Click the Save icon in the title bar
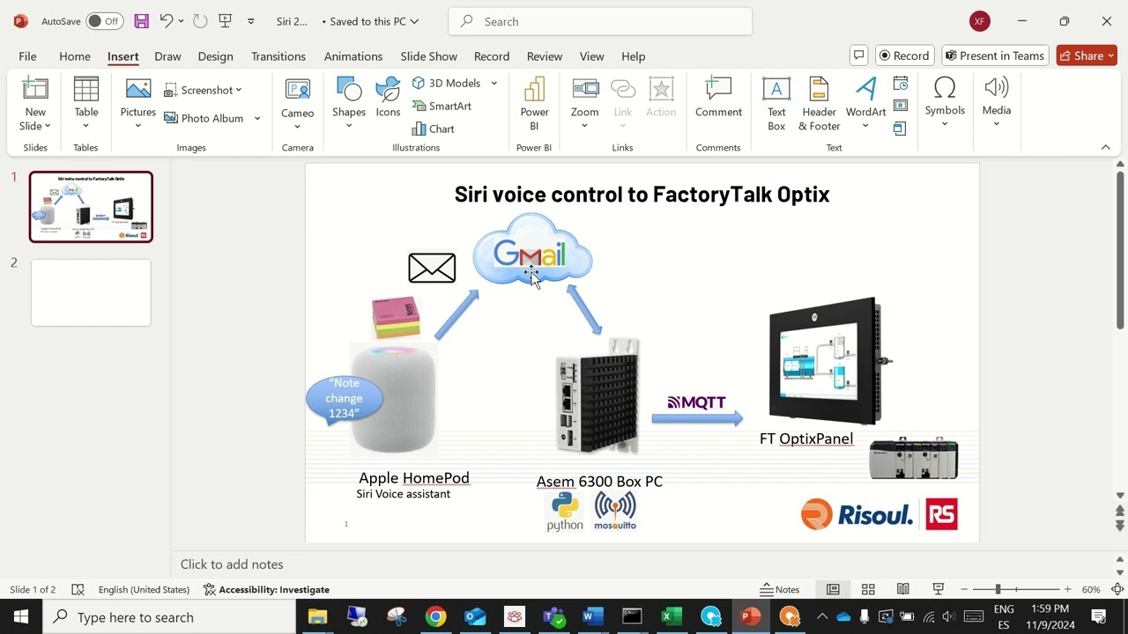 coord(141,21)
